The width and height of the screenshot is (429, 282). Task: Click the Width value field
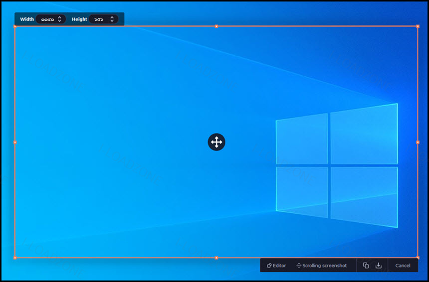[x=50, y=19]
